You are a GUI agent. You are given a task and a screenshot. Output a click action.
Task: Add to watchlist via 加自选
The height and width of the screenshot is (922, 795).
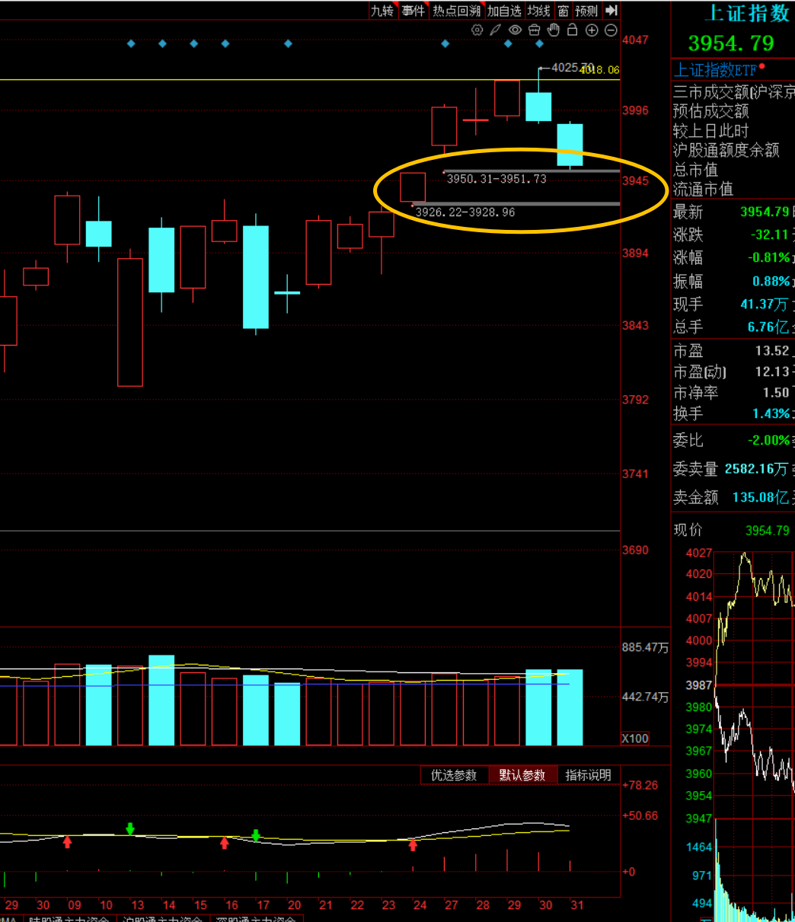(504, 11)
